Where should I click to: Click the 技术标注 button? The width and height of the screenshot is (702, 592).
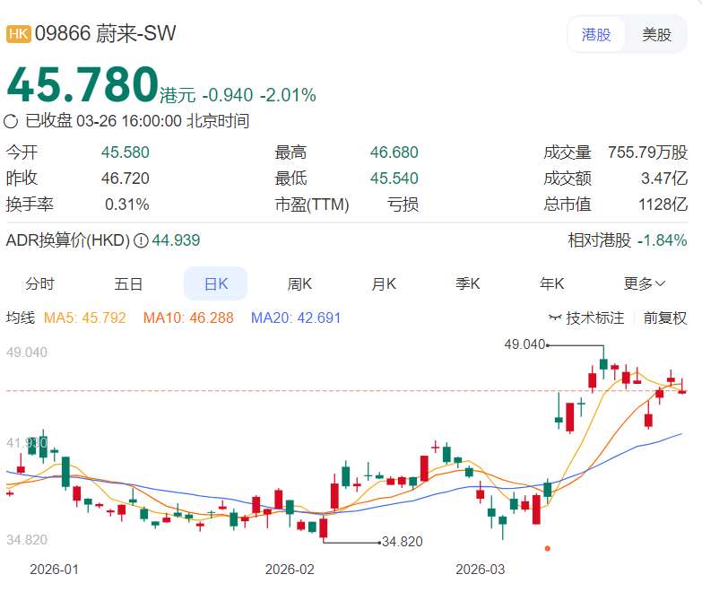pos(586,318)
